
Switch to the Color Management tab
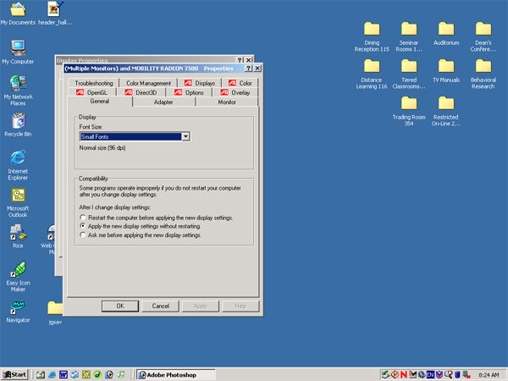point(148,83)
